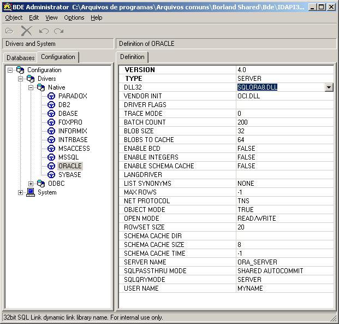The width and height of the screenshot is (339, 324).
Task: Select the PARADOX driver icon
Action: [x=52, y=96]
